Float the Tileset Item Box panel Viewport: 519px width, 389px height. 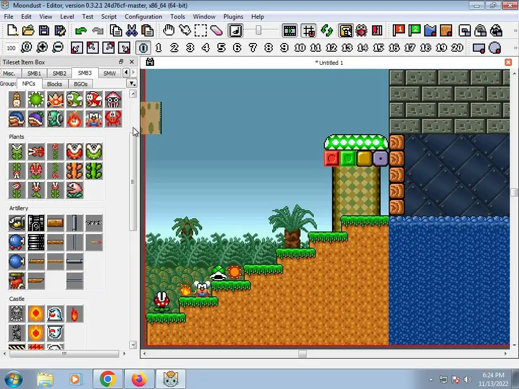121,62
